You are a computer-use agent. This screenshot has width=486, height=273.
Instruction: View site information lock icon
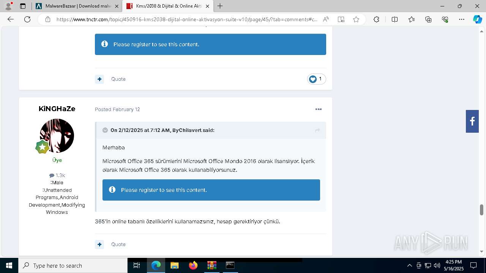[x=47, y=19]
